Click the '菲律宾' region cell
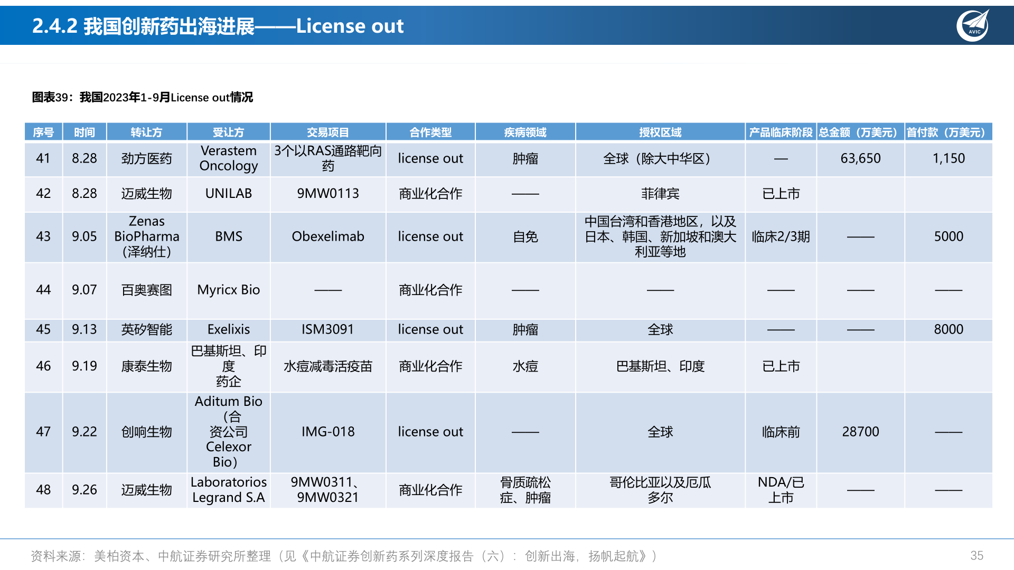This screenshot has height=570, width=1014. (x=660, y=194)
